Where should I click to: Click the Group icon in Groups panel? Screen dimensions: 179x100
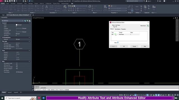point(129,7)
